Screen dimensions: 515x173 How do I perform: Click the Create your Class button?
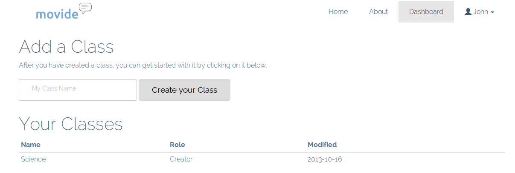click(x=184, y=90)
